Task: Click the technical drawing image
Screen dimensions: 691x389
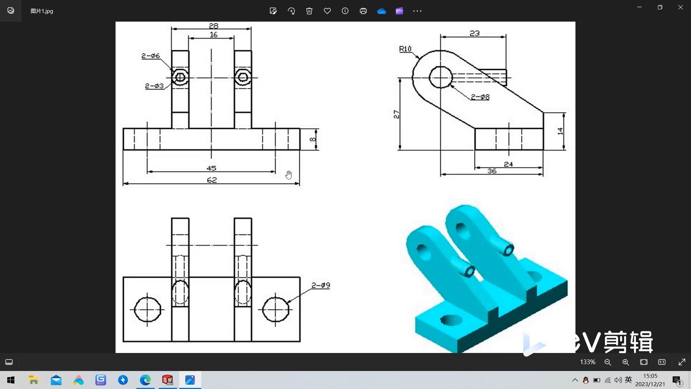Action: [345, 187]
